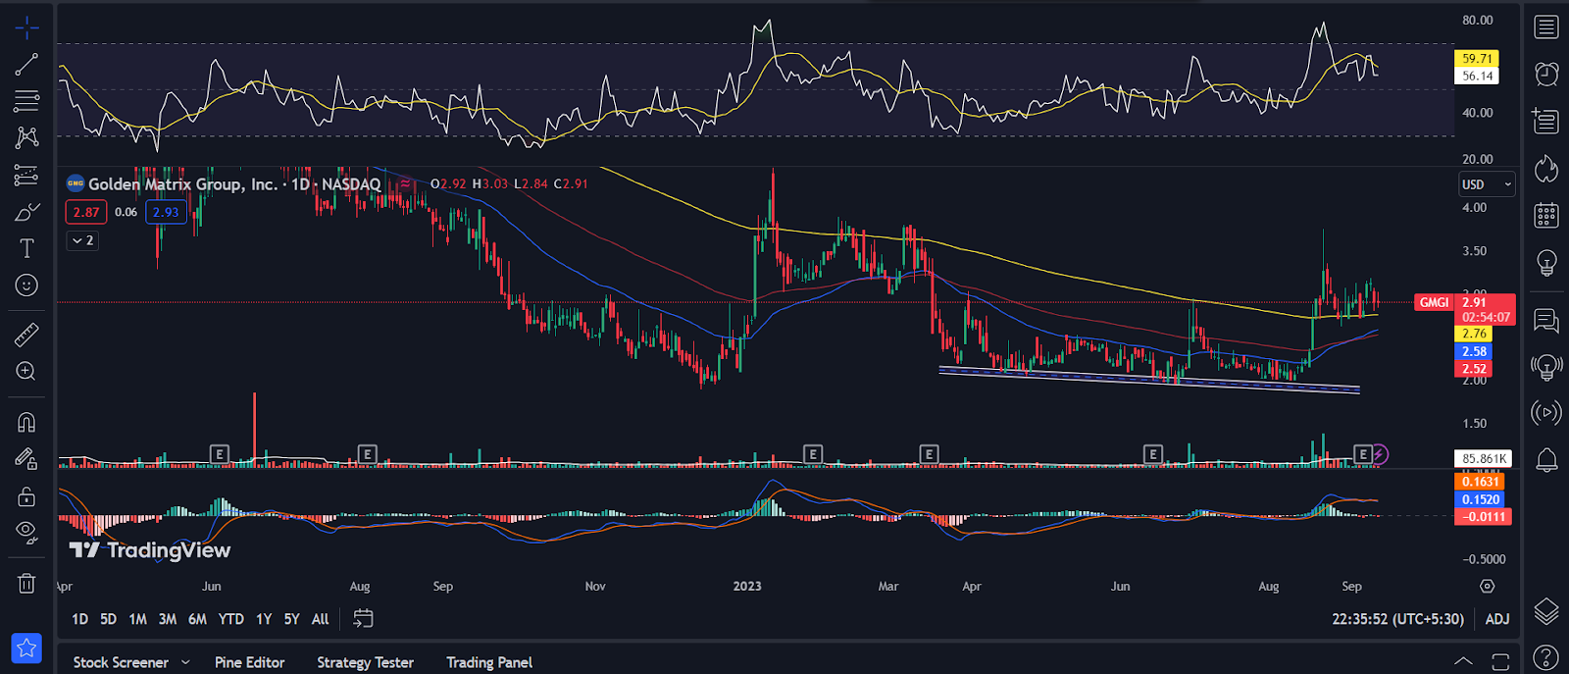Toggle magnet mode for drawings

[x=26, y=422]
